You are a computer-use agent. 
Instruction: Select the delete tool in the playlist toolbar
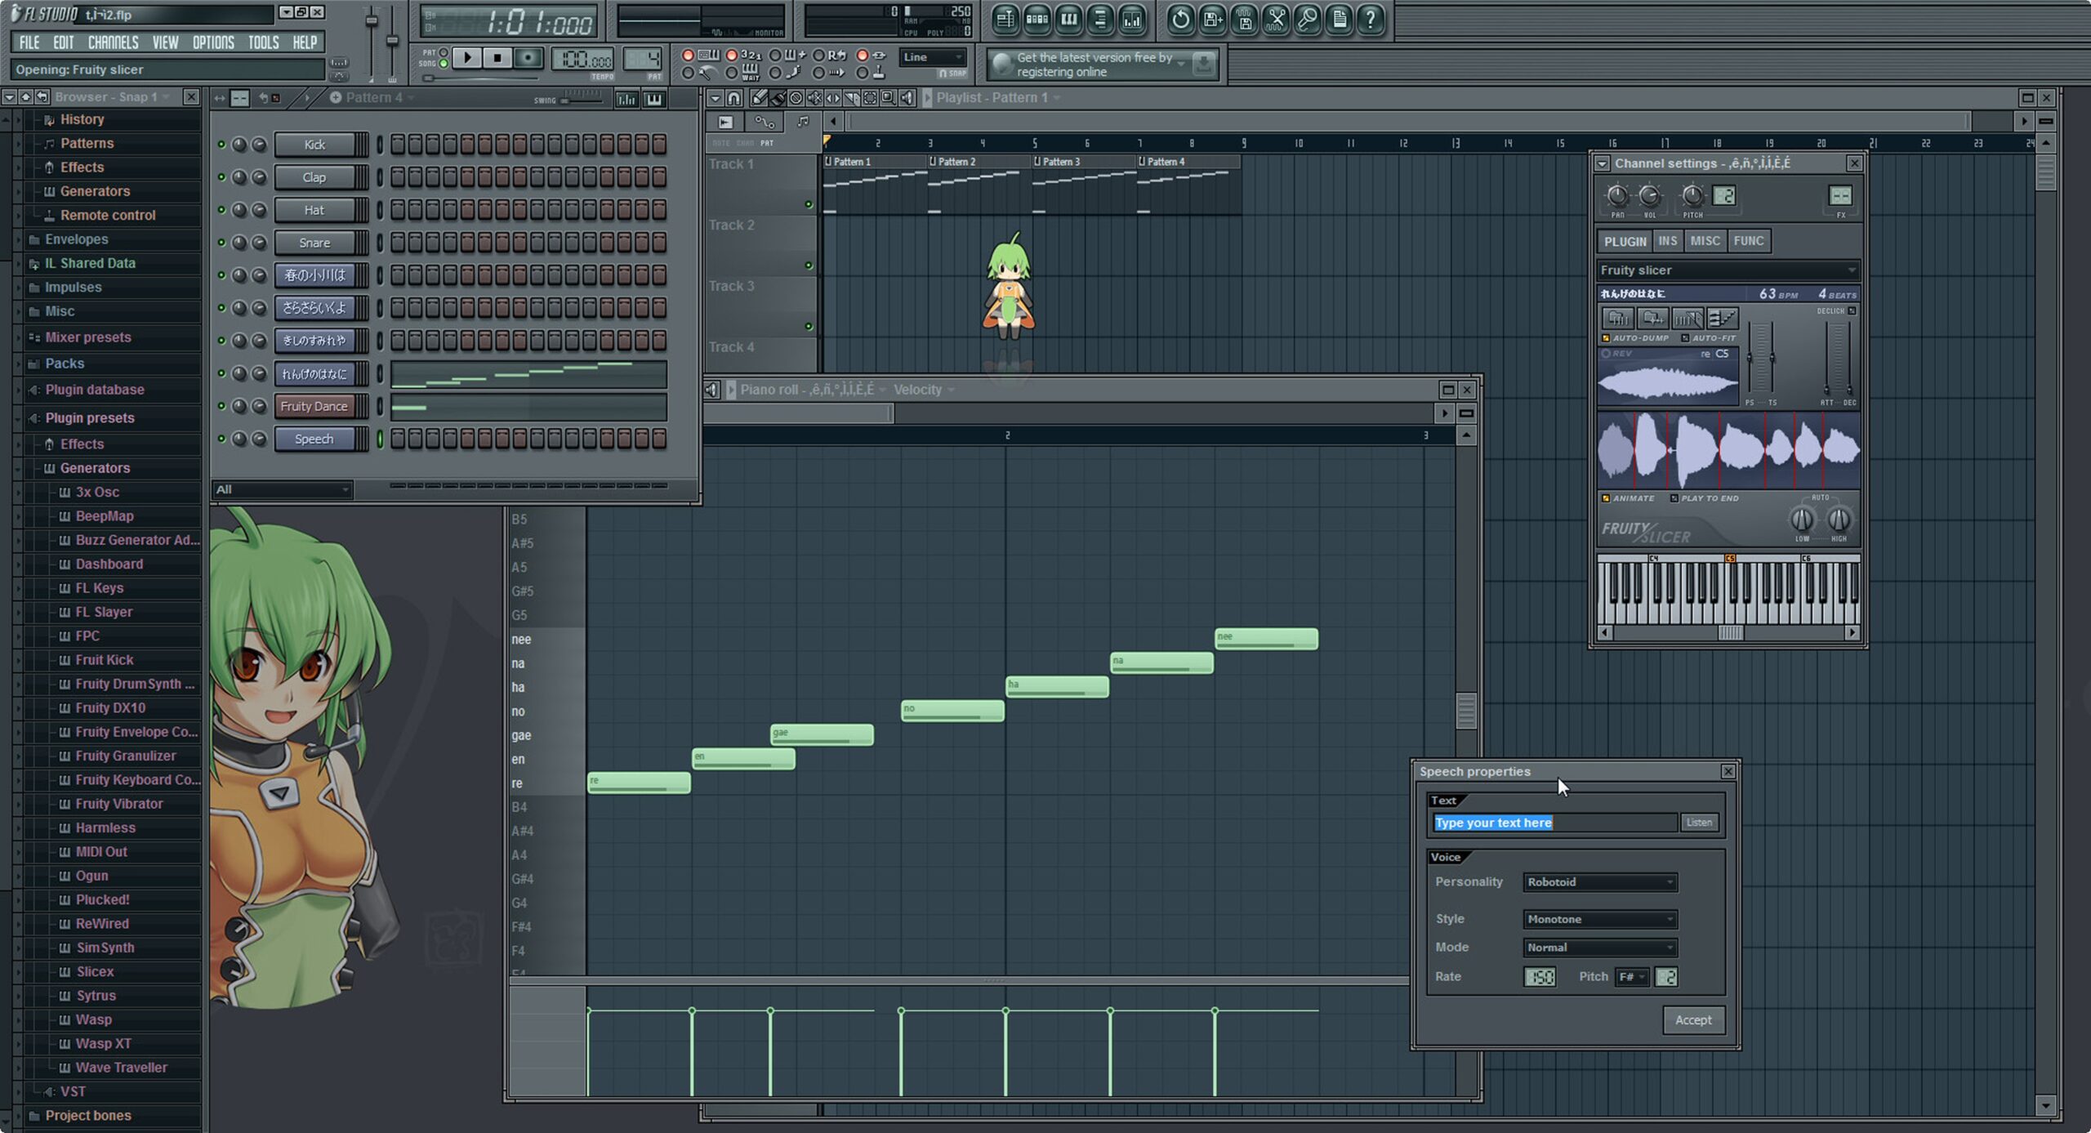pyautogui.click(x=796, y=98)
